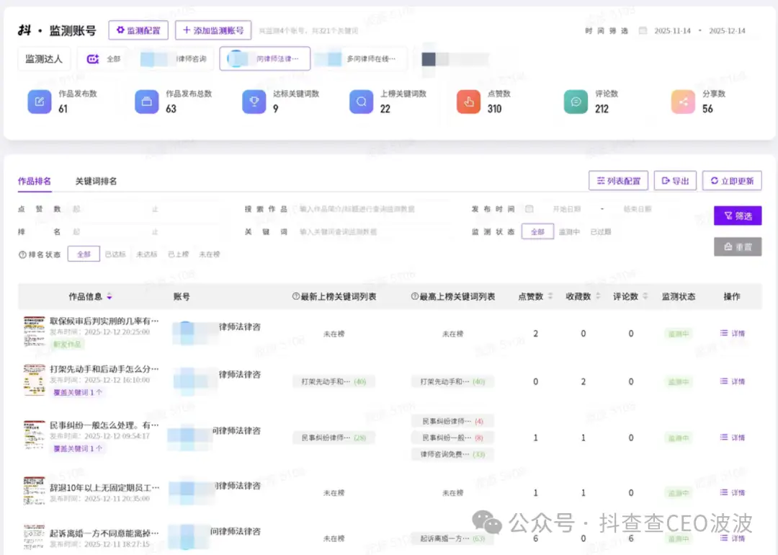Click the 评论数 green chat icon

coord(576,102)
